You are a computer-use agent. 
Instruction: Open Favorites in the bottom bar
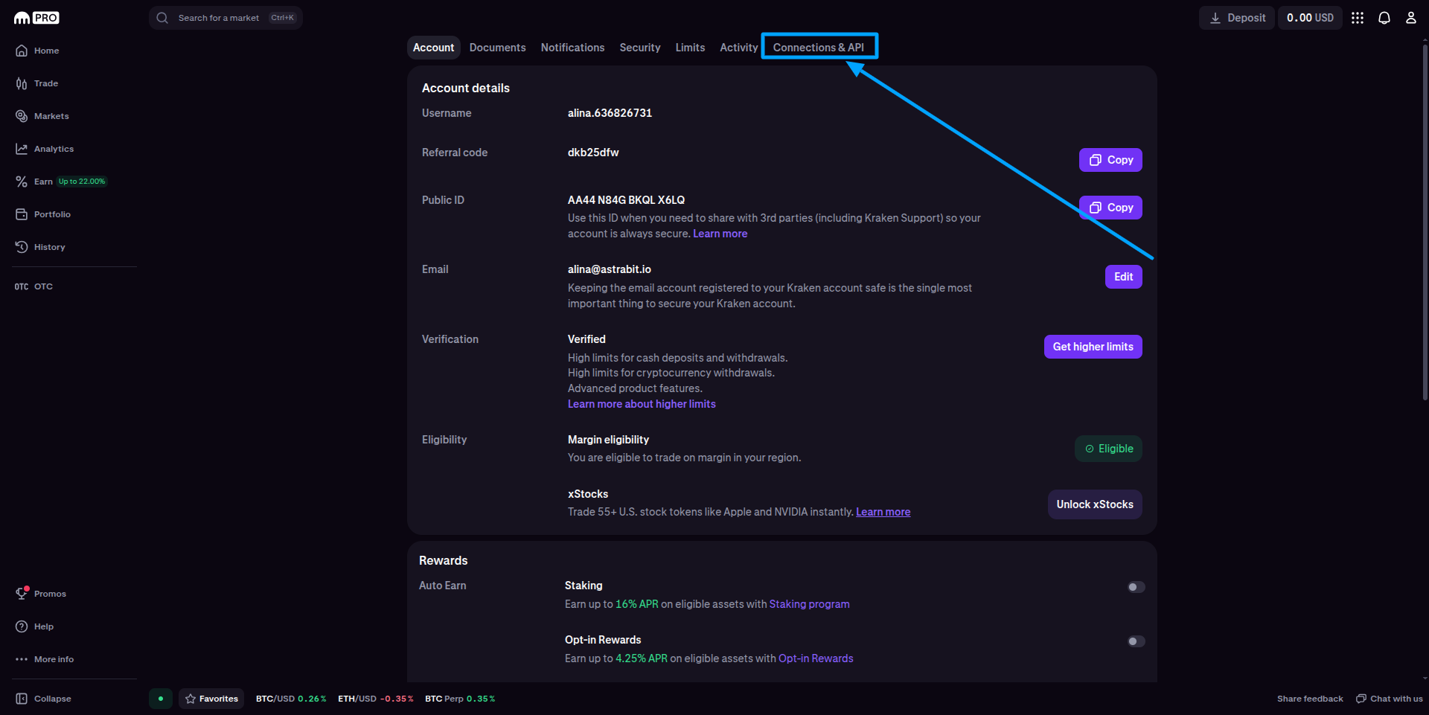[x=211, y=699]
